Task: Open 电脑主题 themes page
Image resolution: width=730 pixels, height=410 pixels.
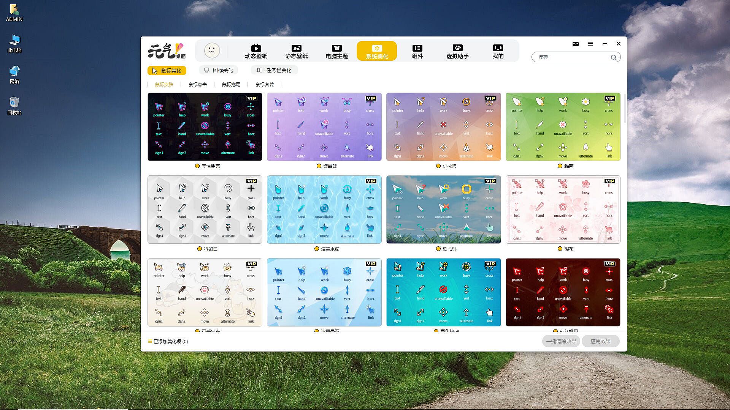Action: (x=336, y=51)
